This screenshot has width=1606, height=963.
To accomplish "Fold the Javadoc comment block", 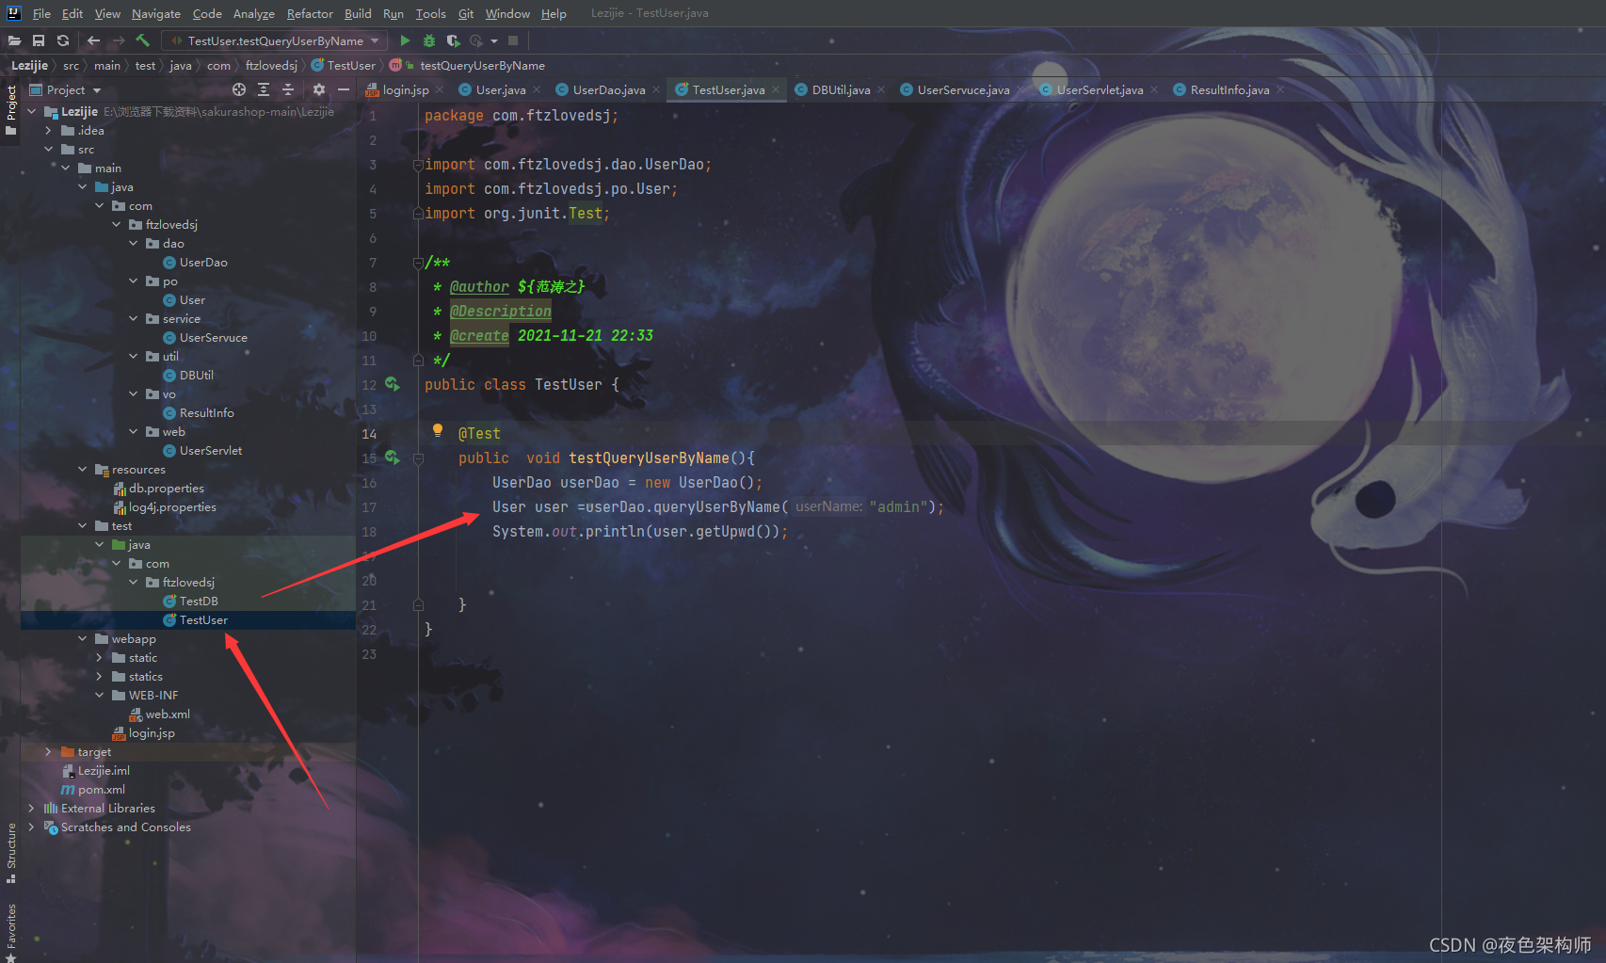I will coord(418,263).
